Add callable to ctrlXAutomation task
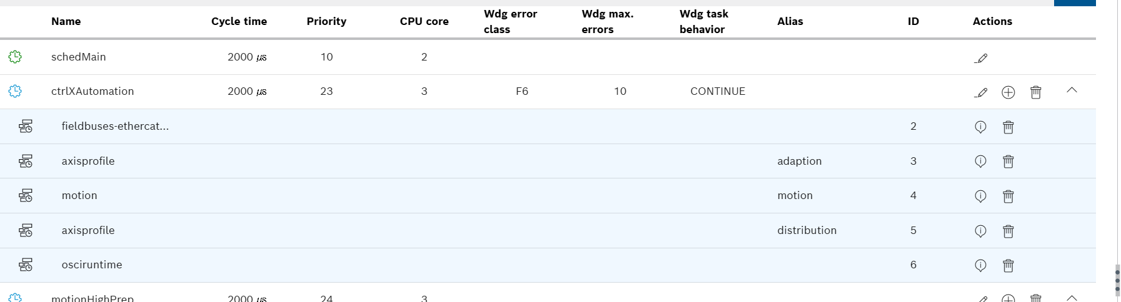The width and height of the screenshot is (1121, 302). 1008,92
